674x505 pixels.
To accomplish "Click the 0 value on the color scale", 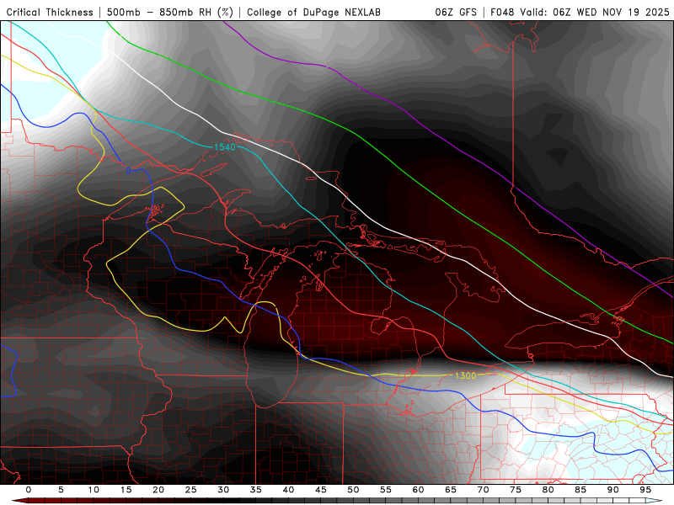I will (x=29, y=490).
